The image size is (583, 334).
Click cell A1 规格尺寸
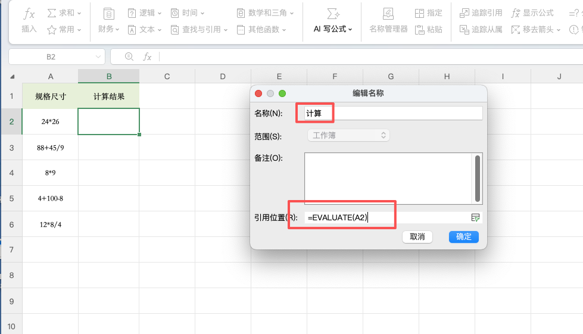point(50,96)
